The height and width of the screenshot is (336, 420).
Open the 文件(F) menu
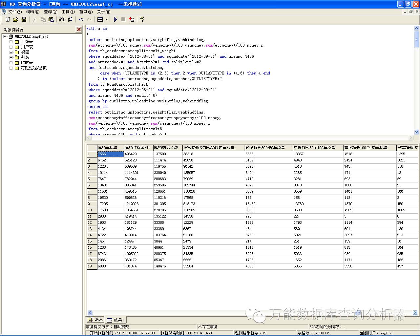coord(15,11)
